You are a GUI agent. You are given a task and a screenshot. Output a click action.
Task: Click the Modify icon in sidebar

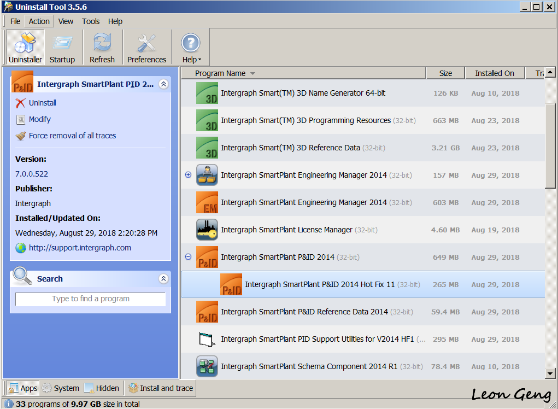click(21, 120)
